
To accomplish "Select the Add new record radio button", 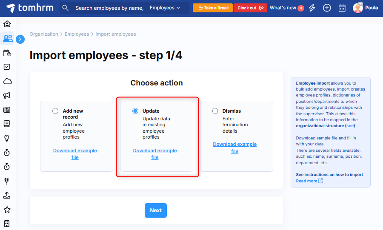I will point(55,111).
